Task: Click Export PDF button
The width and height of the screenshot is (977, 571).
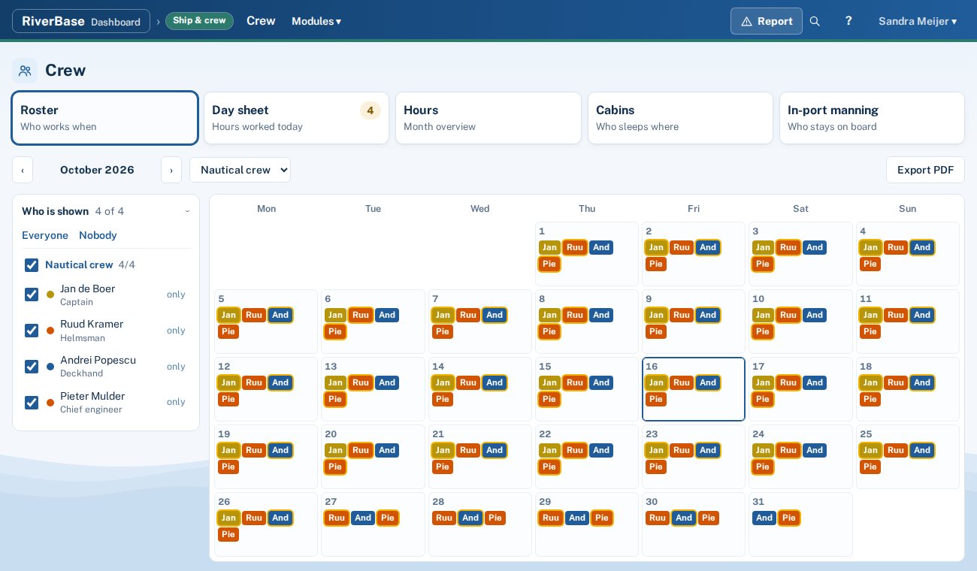Action: point(925,170)
